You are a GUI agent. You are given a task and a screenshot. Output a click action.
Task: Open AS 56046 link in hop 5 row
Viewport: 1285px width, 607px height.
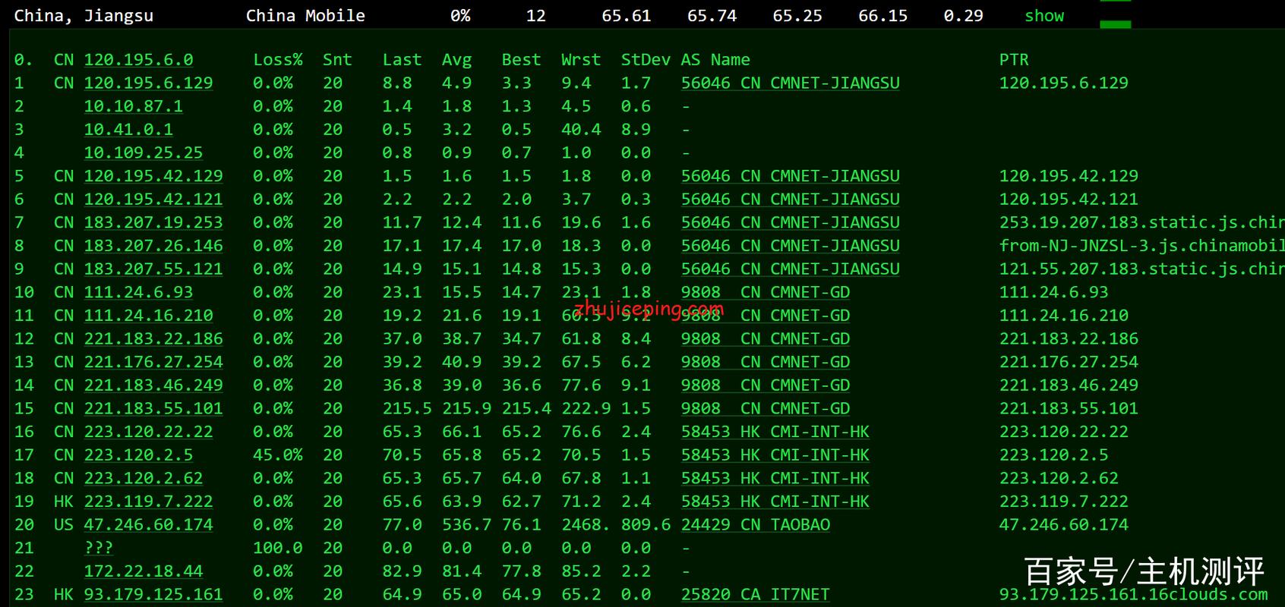[x=790, y=176]
